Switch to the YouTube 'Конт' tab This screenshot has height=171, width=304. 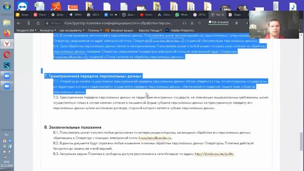coord(146,15)
